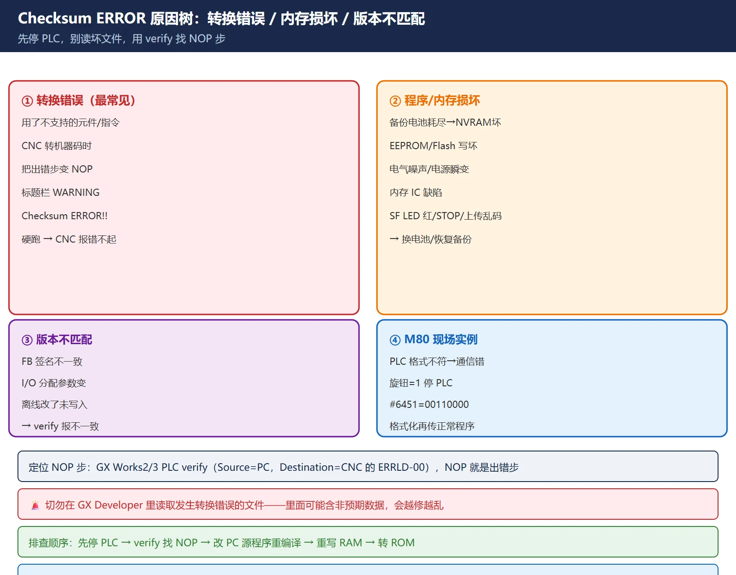
Task: Click the red GX Developer warning box
Action: (x=368, y=504)
